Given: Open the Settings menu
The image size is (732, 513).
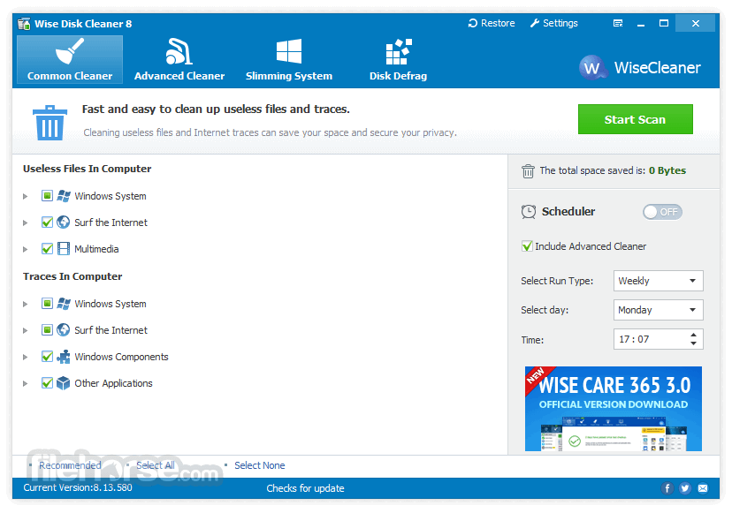Looking at the screenshot, I should click(x=554, y=23).
